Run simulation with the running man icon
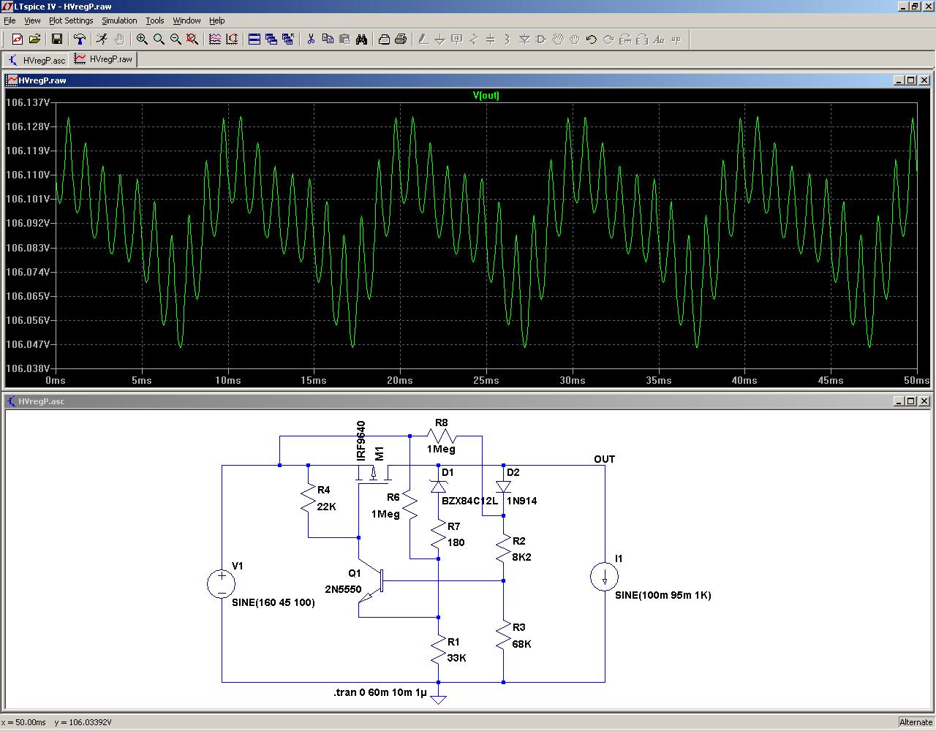Viewport: 936px width, 731px height. pyautogui.click(x=102, y=39)
